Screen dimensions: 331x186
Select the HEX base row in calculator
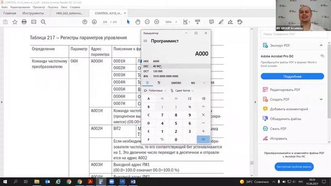pos(176,61)
